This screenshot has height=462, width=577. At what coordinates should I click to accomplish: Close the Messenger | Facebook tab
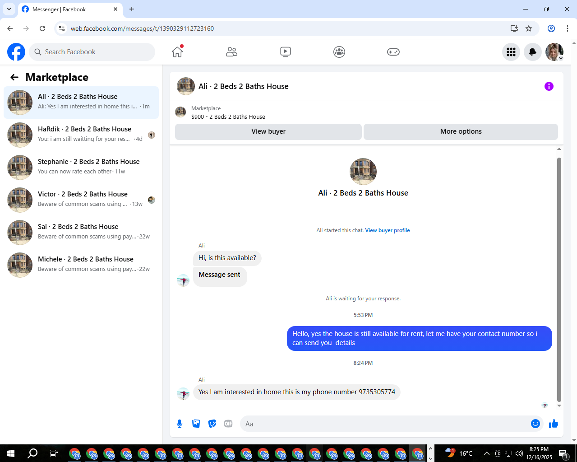coord(115,9)
